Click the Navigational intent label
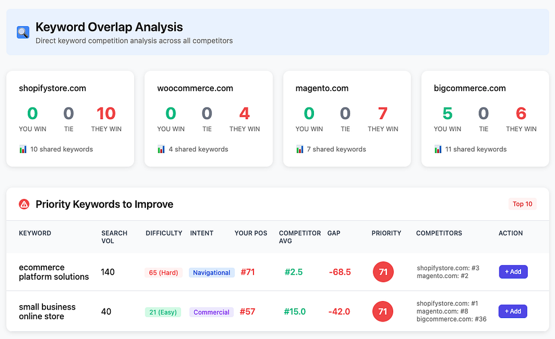 point(212,272)
